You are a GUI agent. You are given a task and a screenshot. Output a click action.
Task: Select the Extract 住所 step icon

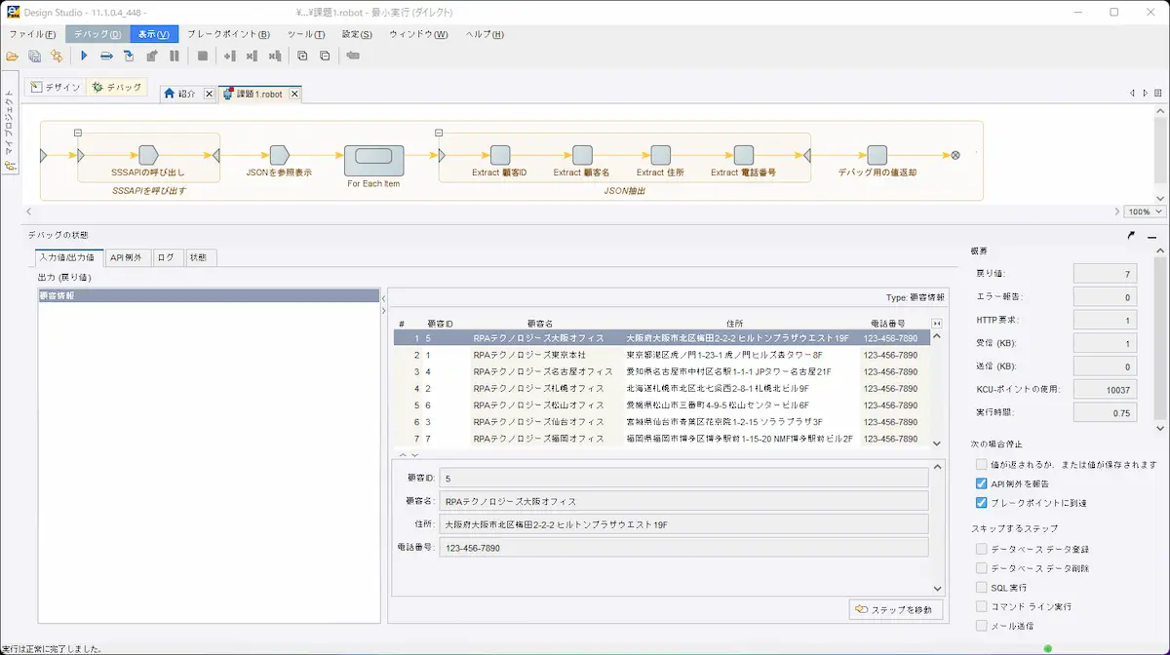click(x=660, y=155)
